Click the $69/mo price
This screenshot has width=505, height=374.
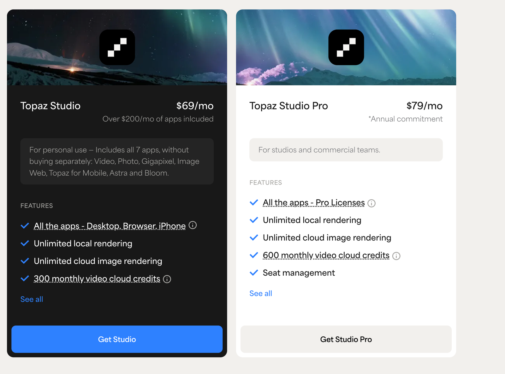[x=195, y=106]
